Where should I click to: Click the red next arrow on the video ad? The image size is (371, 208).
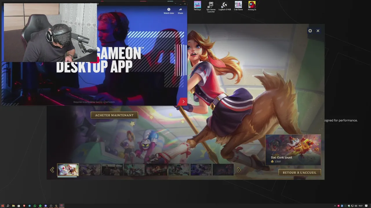click(x=183, y=102)
